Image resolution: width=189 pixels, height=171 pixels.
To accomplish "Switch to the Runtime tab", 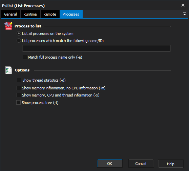I will click(30, 14).
